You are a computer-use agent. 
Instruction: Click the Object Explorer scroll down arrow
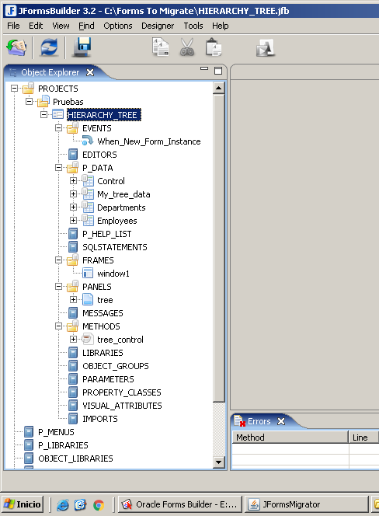coord(219,462)
